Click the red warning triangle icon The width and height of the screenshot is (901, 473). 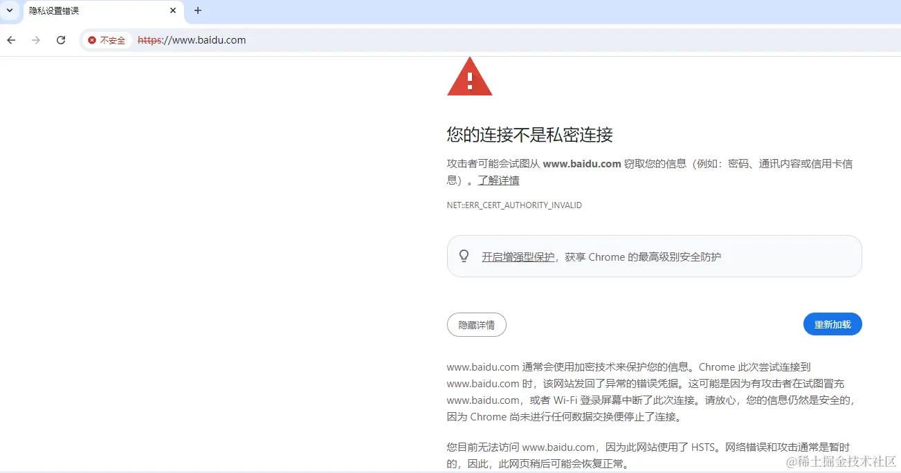point(470,77)
